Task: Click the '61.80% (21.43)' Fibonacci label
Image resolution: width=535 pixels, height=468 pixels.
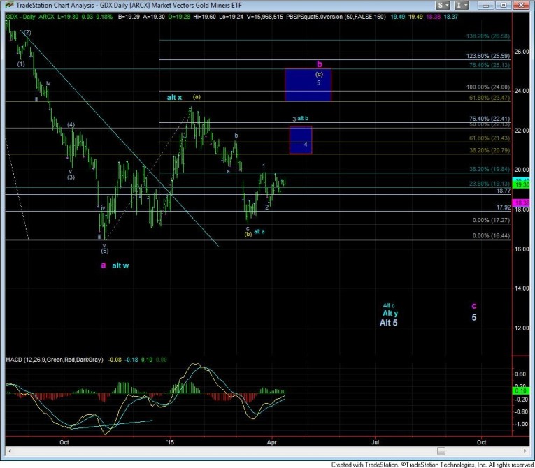Action: pos(490,138)
